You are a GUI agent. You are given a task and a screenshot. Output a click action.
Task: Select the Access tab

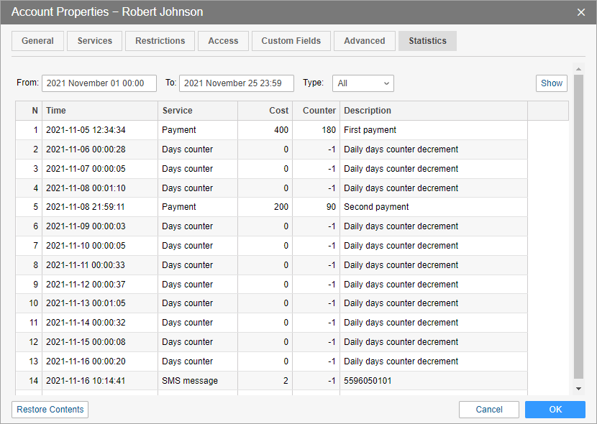click(223, 41)
